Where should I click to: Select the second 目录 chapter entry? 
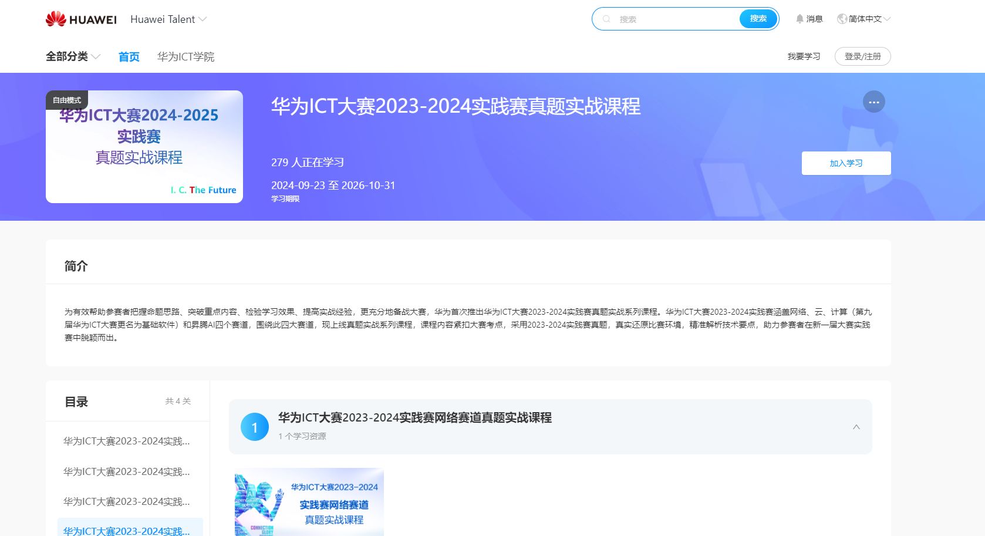coord(127,471)
